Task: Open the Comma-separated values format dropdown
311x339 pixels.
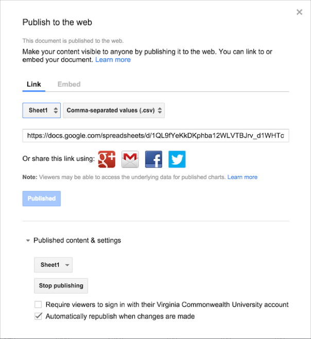Action: point(114,110)
